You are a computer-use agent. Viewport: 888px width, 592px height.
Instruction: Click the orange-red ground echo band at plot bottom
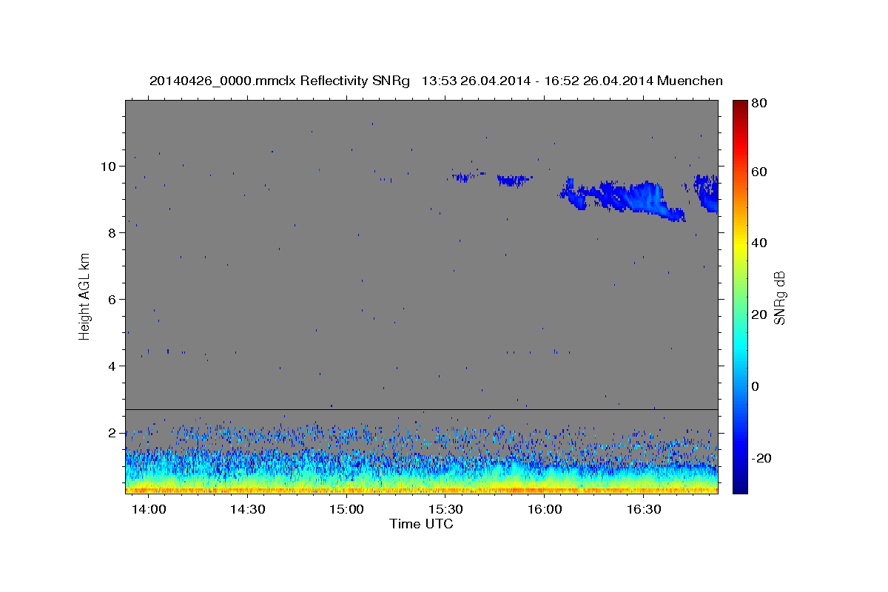click(421, 489)
